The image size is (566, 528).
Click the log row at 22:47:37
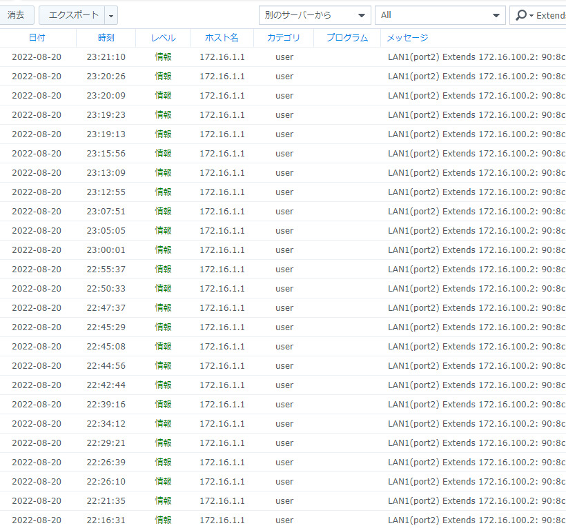point(106,308)
